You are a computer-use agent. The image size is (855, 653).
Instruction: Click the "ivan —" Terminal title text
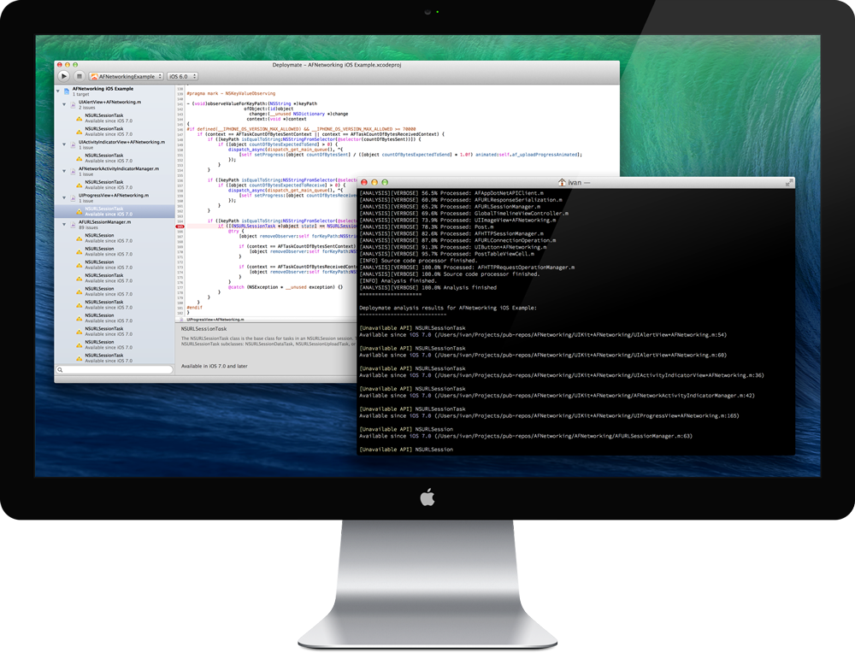pos(579,183)
